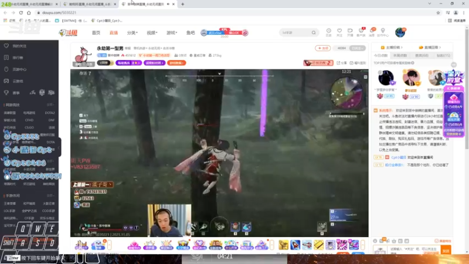469x264 pixels.
Task: Select the gold bar gift icon
Action: [x=318, y=245]
